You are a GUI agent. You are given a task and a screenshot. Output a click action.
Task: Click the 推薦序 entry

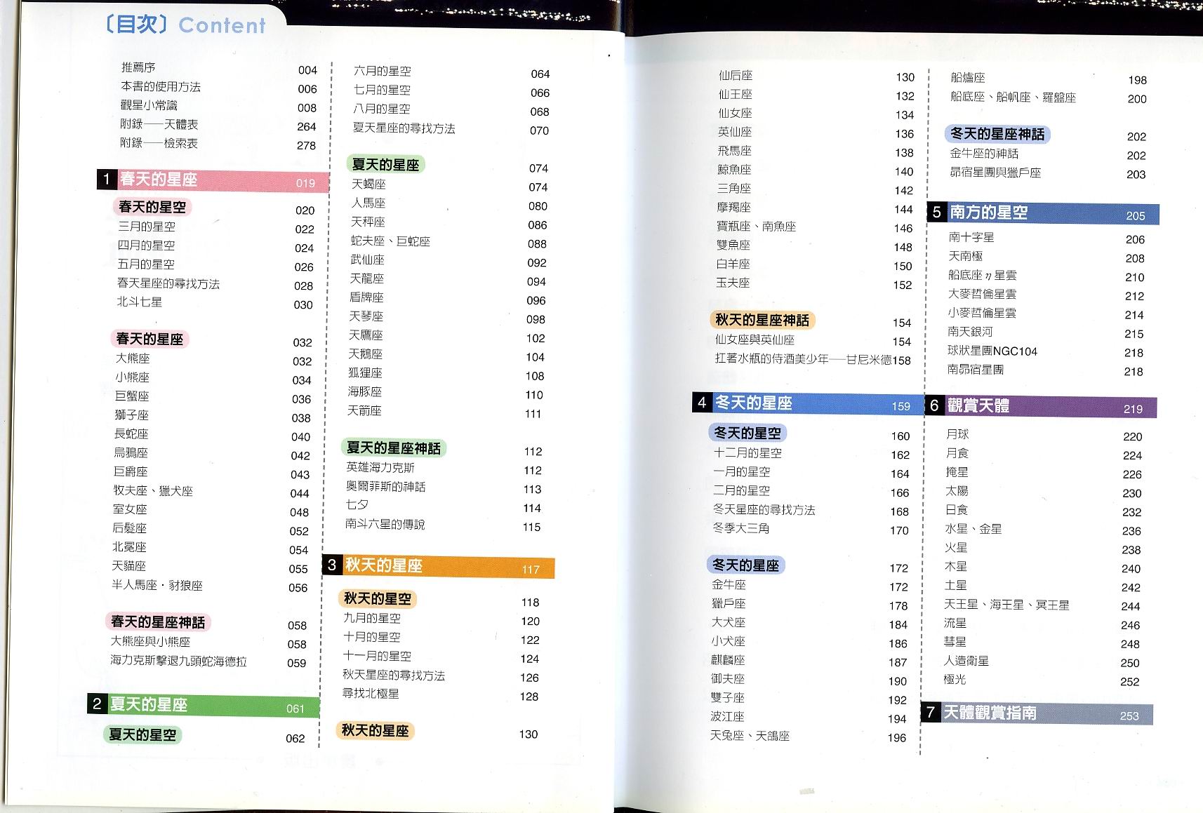coord(138,67)
